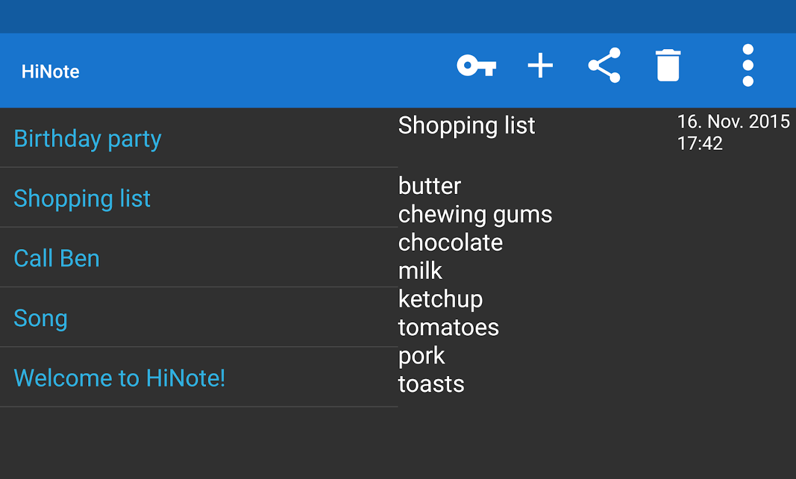Open the Birthday party note
The width and height of the screenshot is (796, 479).
point(88,138)
